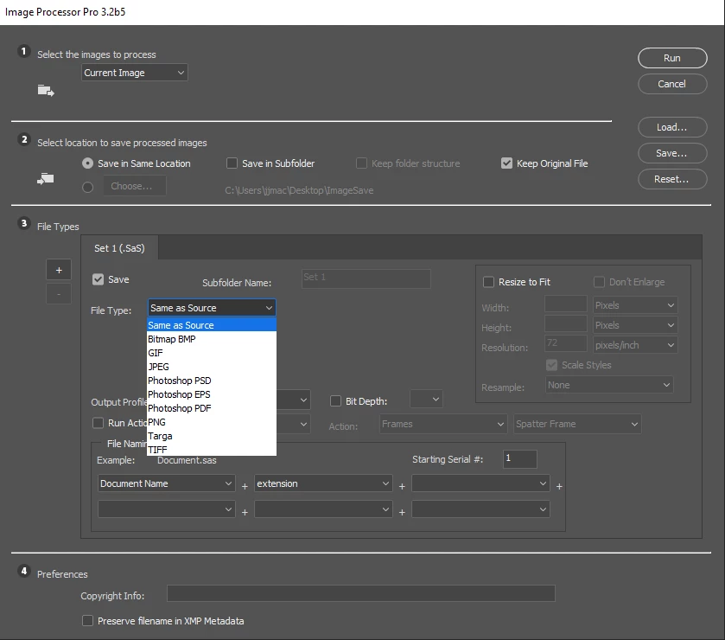
Task: Select the Set 1 (.SaS) tab
Action: click(x=119, y=248)
